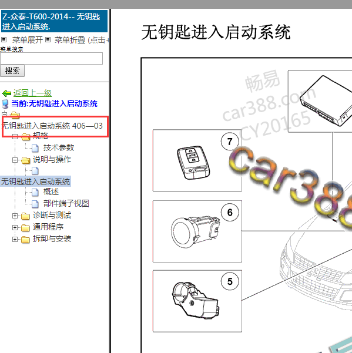Click the 部件端子视图 page icon
The width and height of the screenshot is (352, 353).
click(35, 204)
